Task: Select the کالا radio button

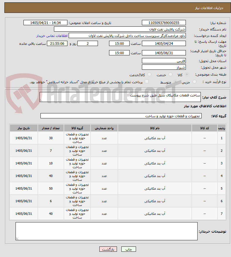Action: coord(187,74)
